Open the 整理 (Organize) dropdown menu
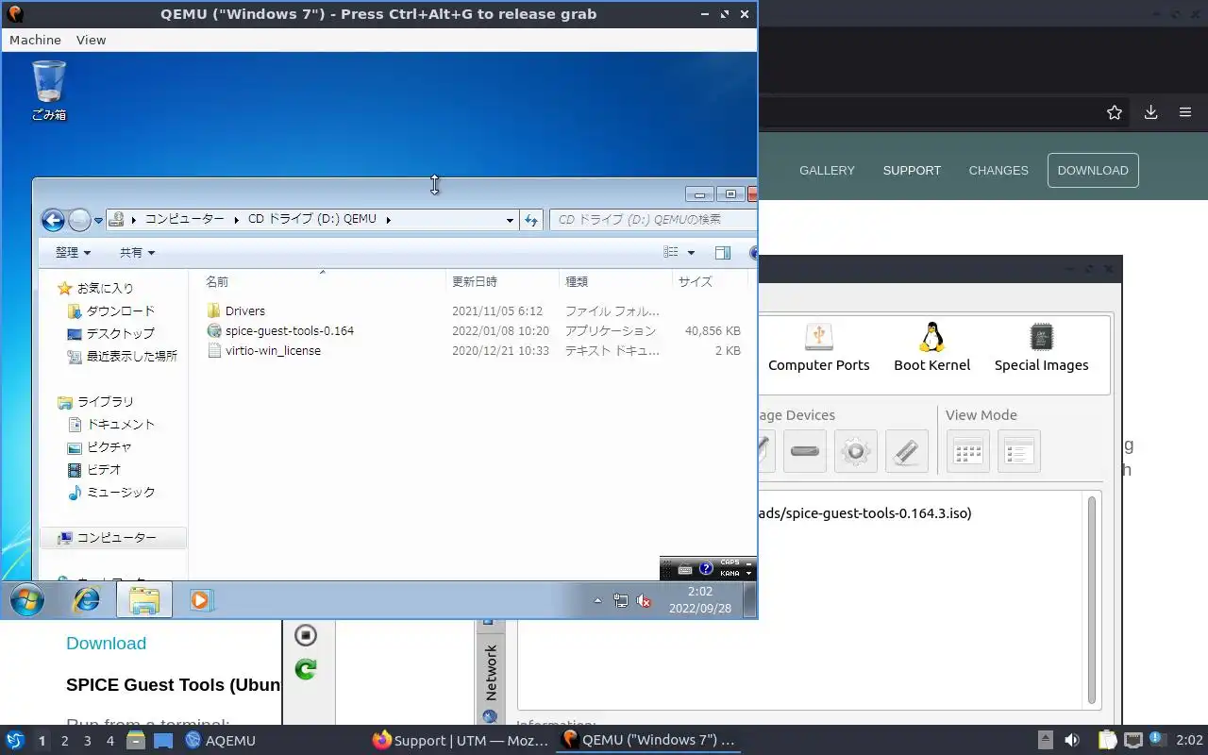The image size is (1208, 755). pyautogui.click(x=73, y=252)
